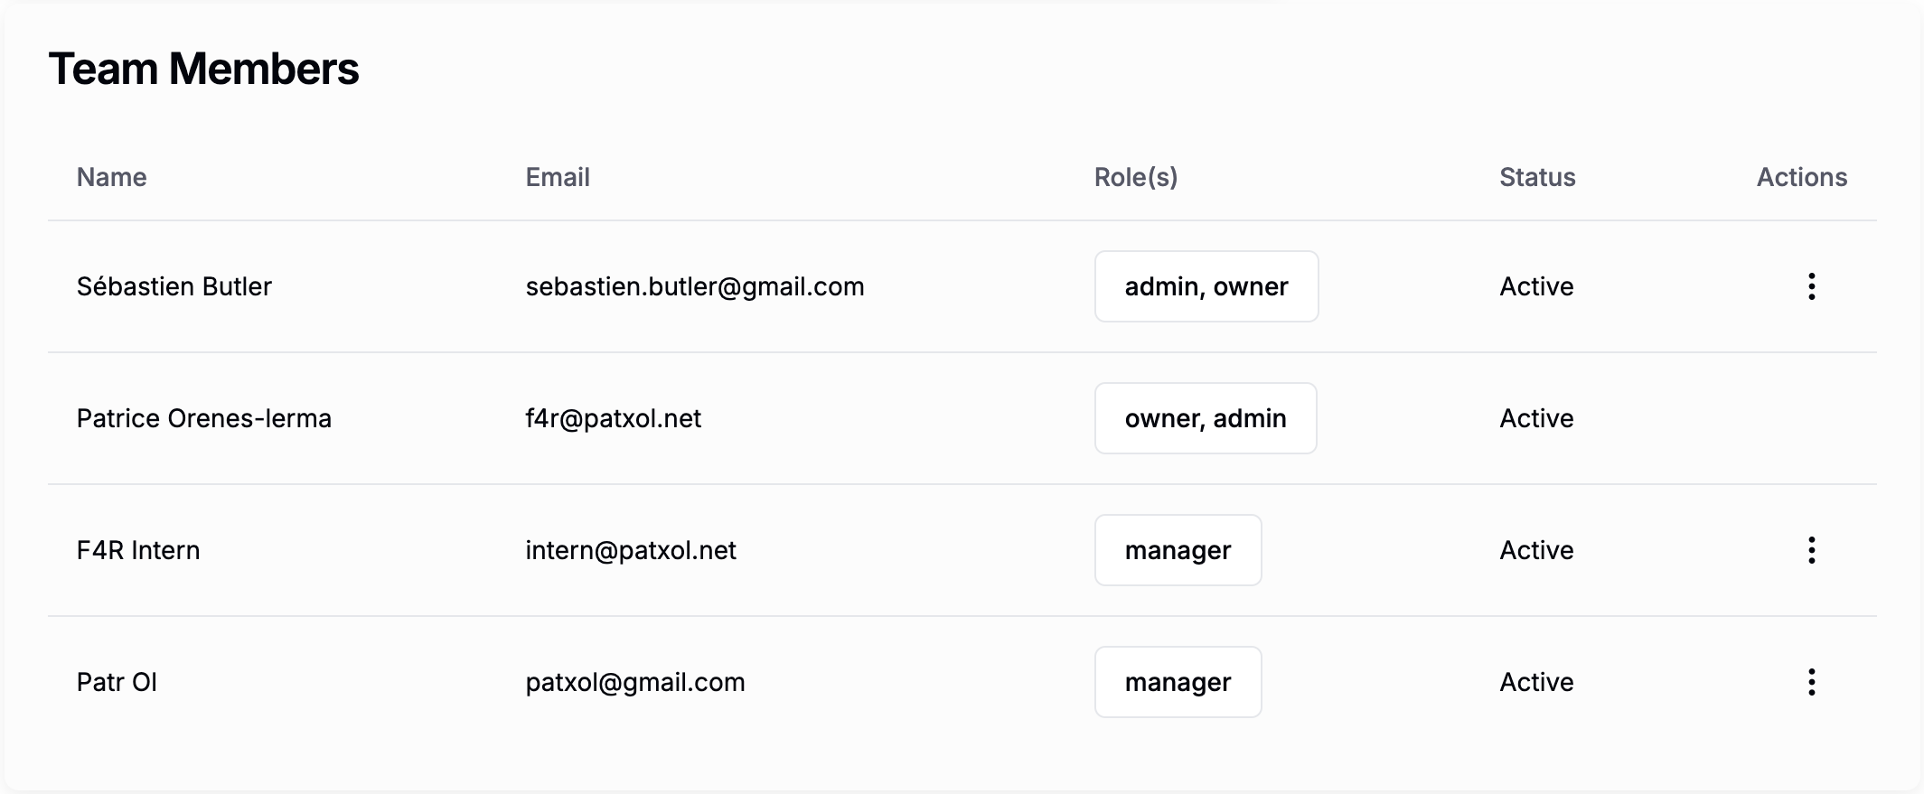Click the Team Members heading

(x=203, y=69)
